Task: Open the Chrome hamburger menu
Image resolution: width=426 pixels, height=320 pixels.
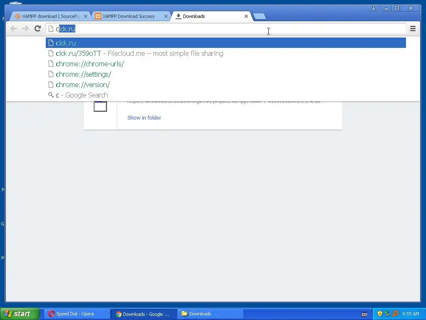Action: pos(413,28)
